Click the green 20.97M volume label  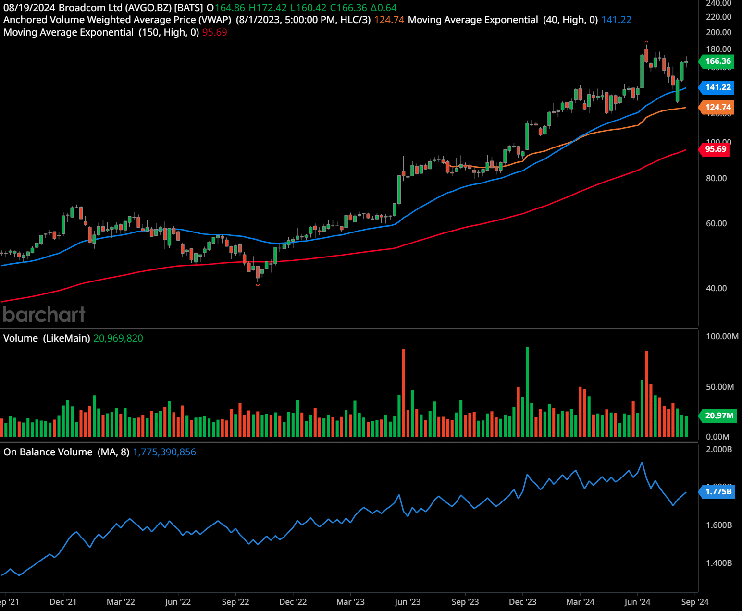pos(717,415)
